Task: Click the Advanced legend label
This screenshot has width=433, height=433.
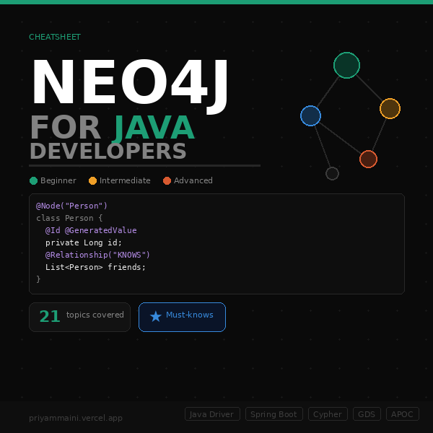Action: (x=193, y=180)
